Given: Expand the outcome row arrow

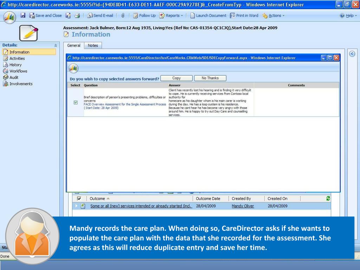Looking at the screenshot, I should click(76, 206).
